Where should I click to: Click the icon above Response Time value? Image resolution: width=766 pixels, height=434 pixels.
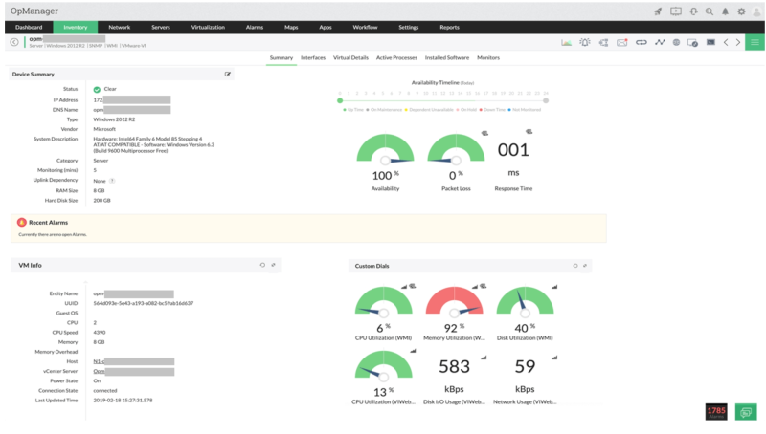click(x=529, y=131)
